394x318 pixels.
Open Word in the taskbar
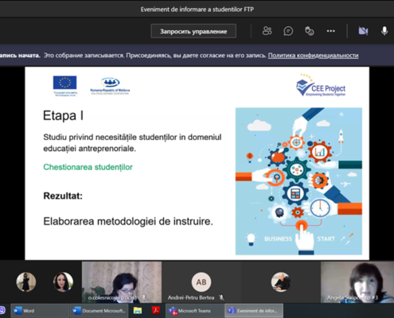(x=40, y=311)
